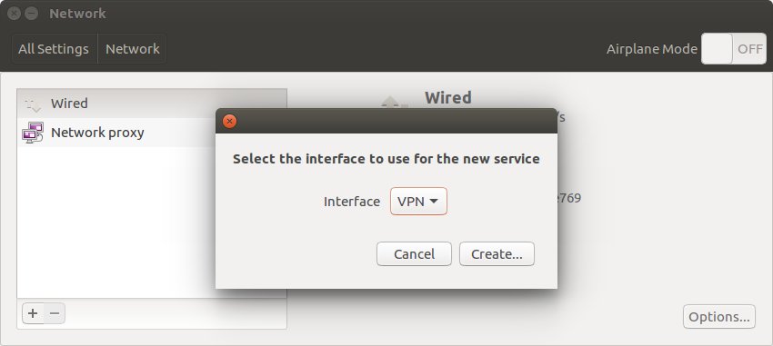Remove the selected connection with minus
The image size is (773, 346).
[x=55, y=313]
